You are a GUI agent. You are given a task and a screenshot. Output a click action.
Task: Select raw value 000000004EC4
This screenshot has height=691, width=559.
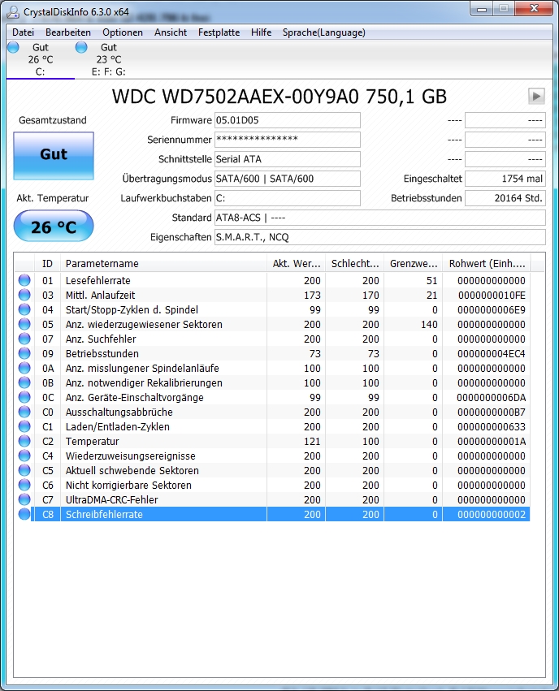click(x=491, y=353)
